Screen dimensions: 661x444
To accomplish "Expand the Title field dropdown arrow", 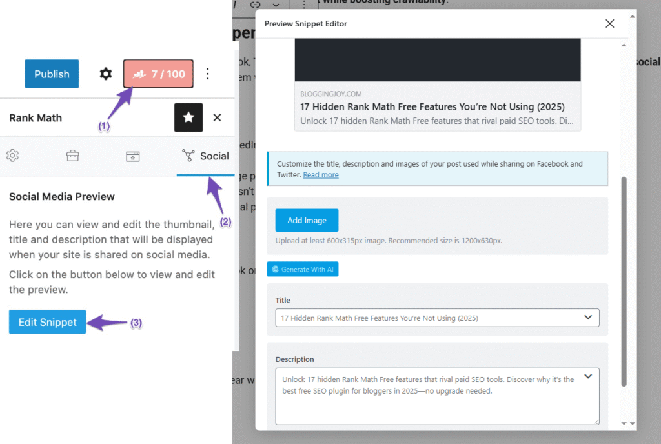I will [x=588, y=318].
